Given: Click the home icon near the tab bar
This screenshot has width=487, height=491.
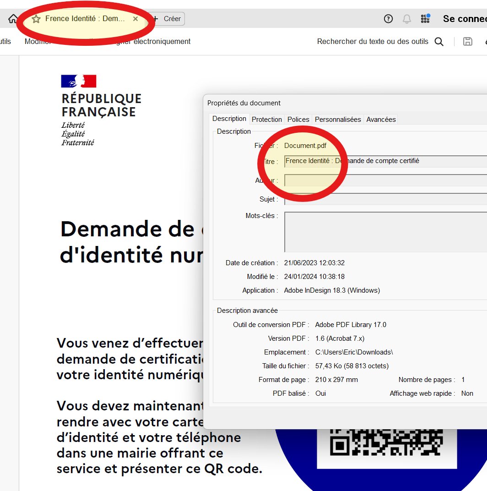Looking at the screenshot, I should click(12, 18).
